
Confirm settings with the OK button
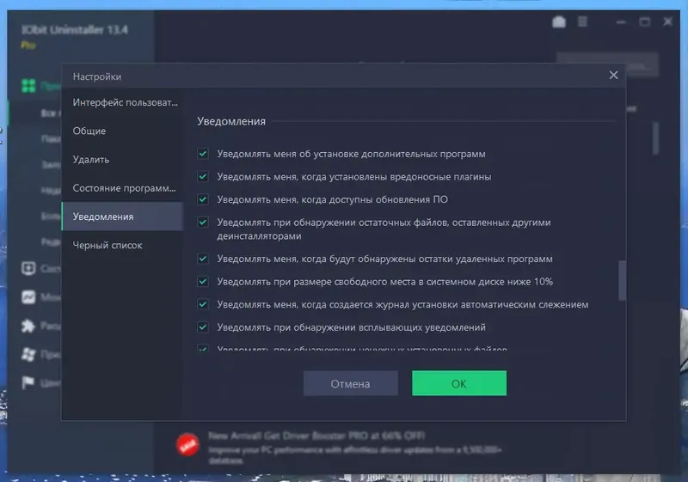coord(459,383)
